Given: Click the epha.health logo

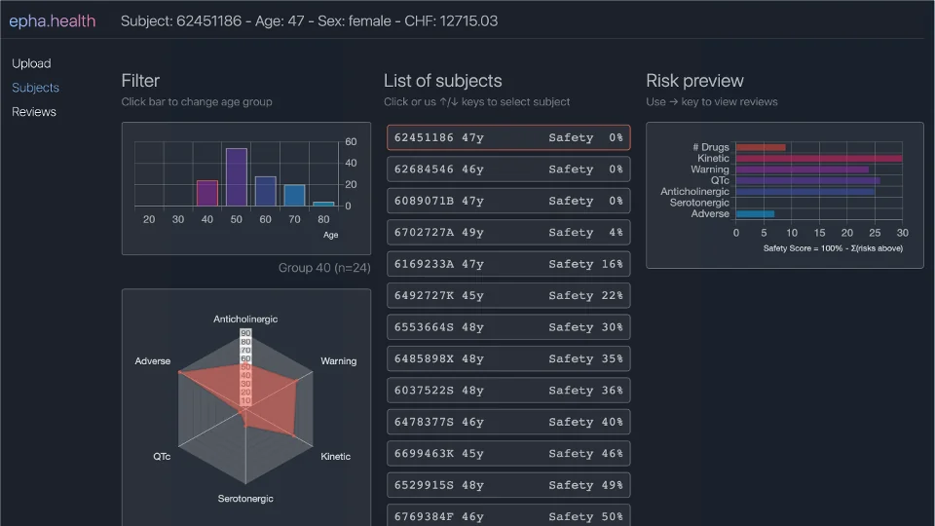Looking at the screenshot, I should pos(52,20).
